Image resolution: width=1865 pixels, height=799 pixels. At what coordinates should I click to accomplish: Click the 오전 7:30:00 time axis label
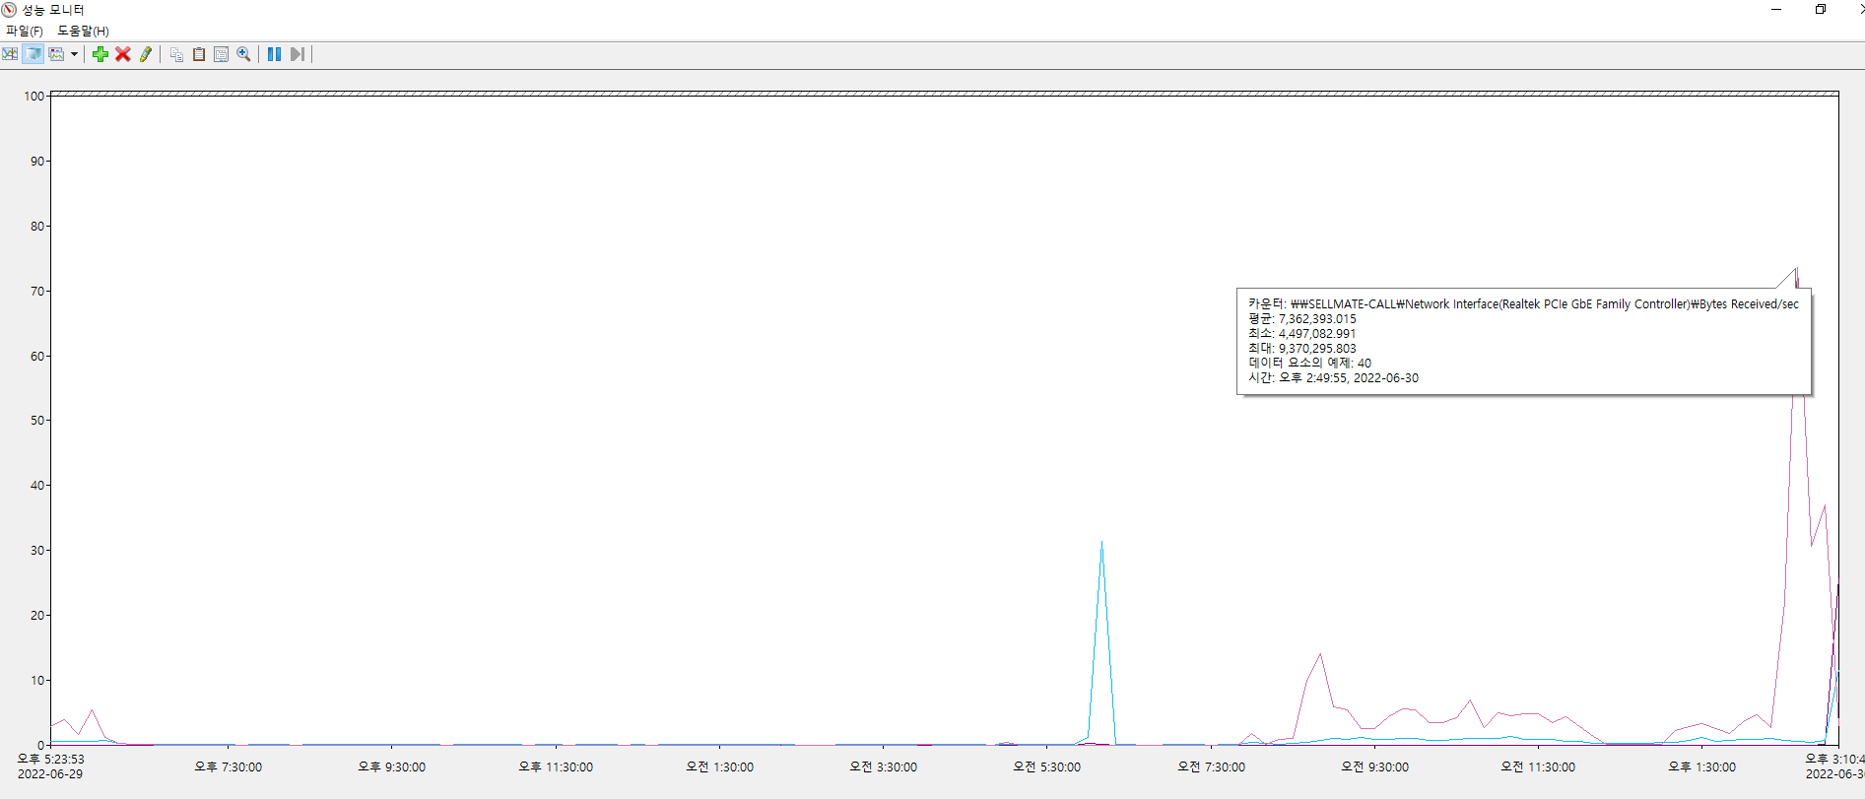click(1211, 766)
